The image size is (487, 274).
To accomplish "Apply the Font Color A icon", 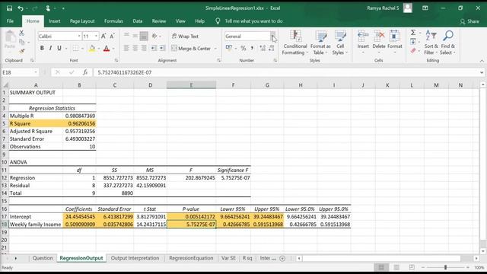I will click(x=107, y=48).
